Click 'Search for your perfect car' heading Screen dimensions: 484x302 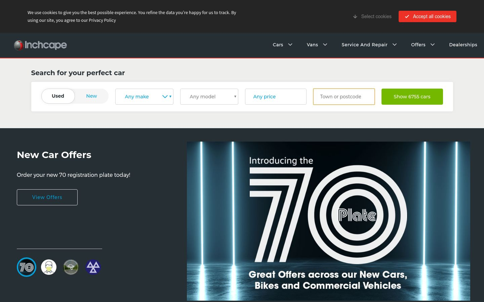[78, 73]
